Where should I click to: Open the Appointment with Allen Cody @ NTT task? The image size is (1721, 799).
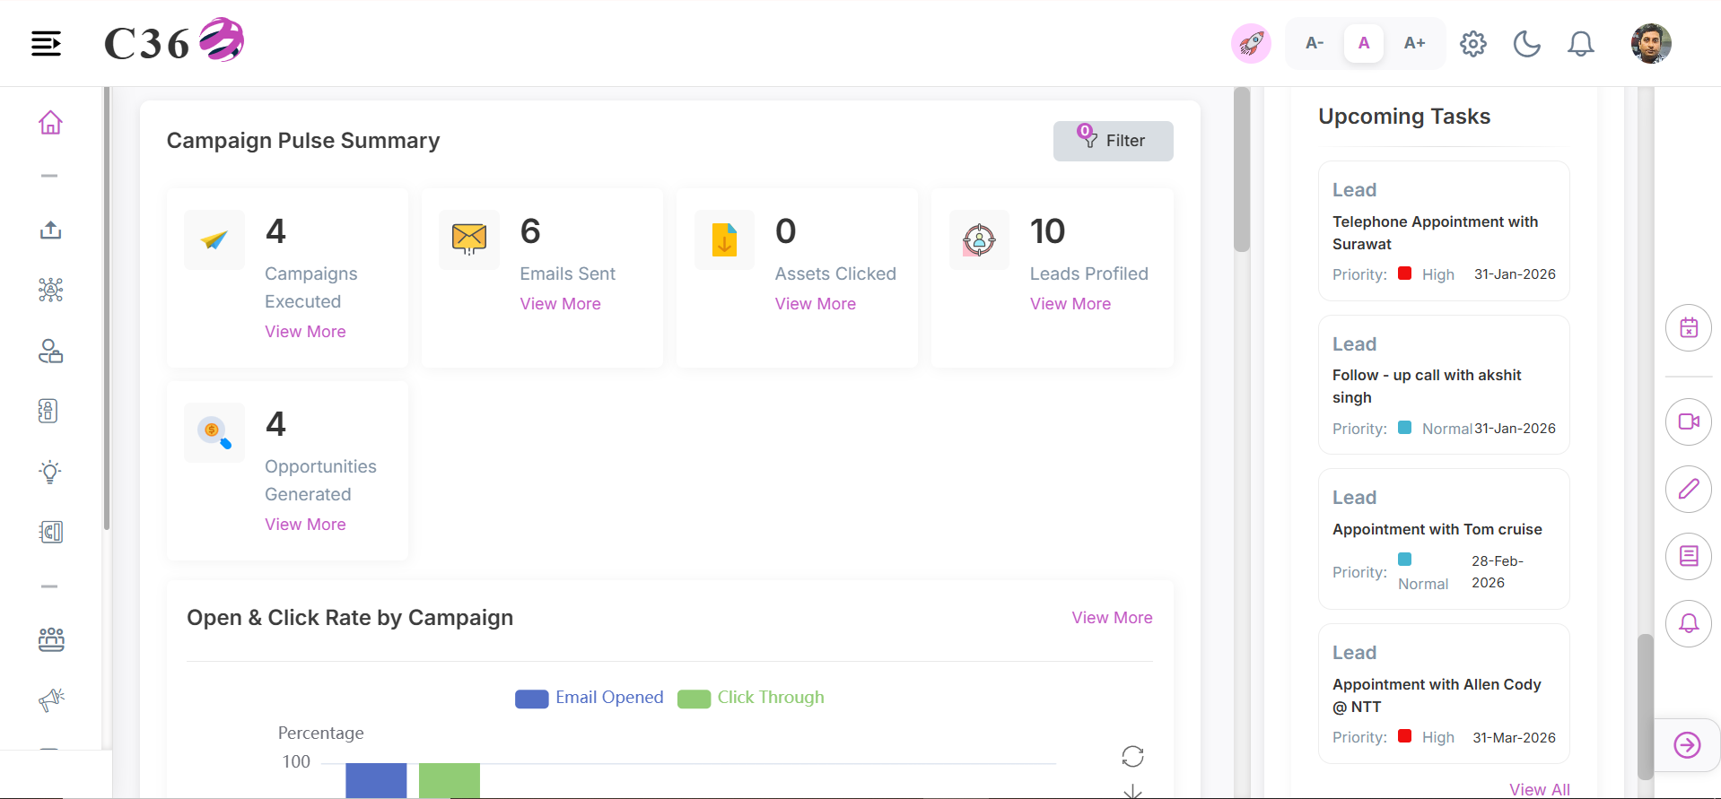pos(1444,694)
